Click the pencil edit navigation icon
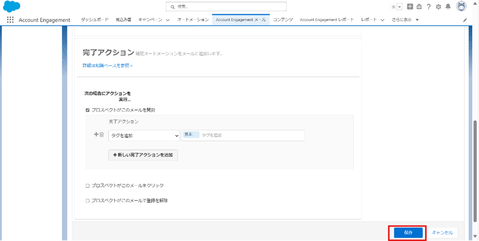Screen dimensions: 479x241 465,20
